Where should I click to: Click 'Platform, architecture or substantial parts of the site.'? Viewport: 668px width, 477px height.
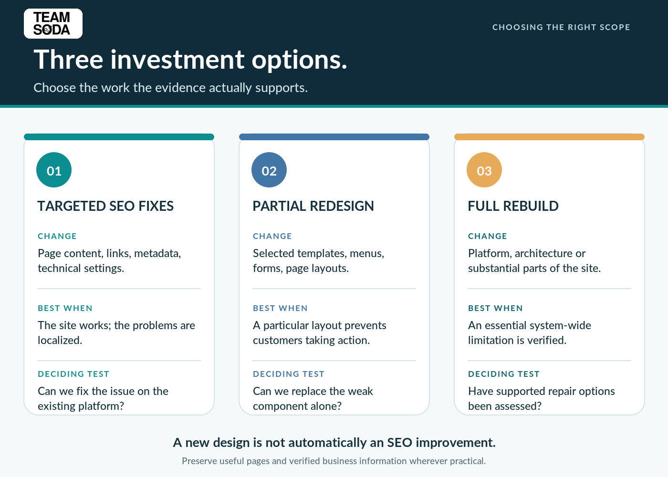[534, 260]
